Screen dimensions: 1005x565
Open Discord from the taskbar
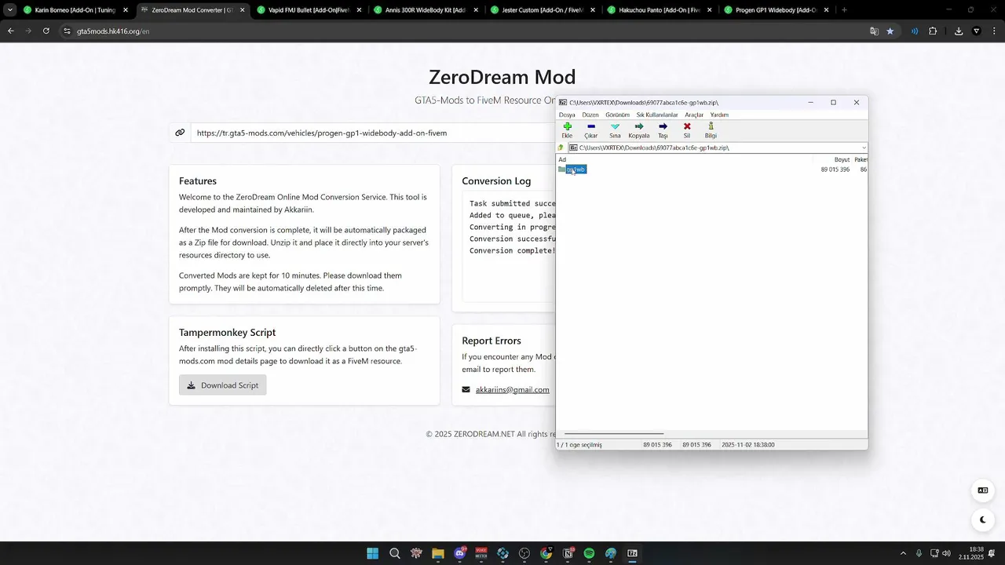click(460, 553)
